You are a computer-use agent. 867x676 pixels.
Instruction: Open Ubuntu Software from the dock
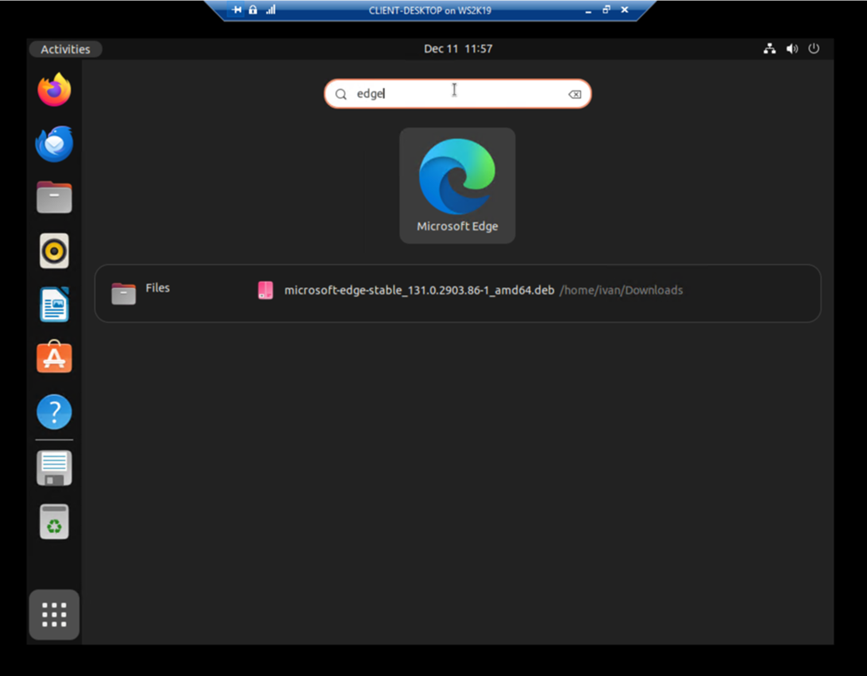click(x=54, y=358)
